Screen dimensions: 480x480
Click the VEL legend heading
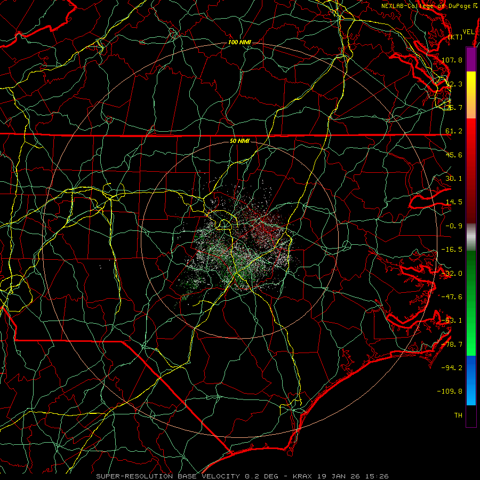click(468, 32)
